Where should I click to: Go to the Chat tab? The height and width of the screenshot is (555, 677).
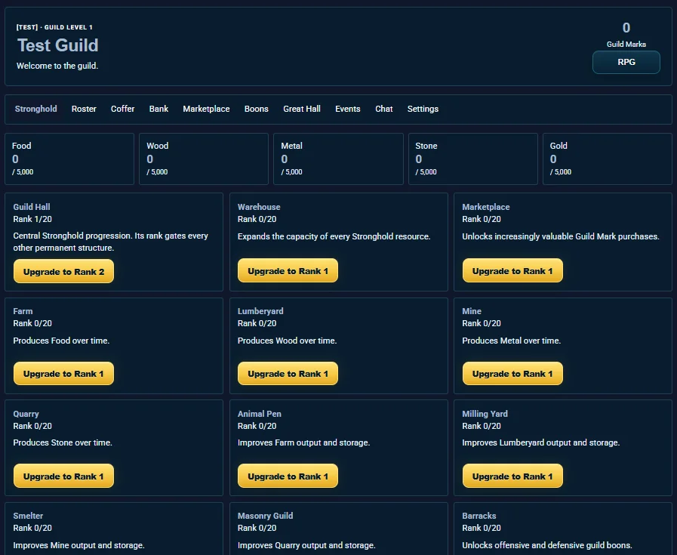tap(384, 109)
